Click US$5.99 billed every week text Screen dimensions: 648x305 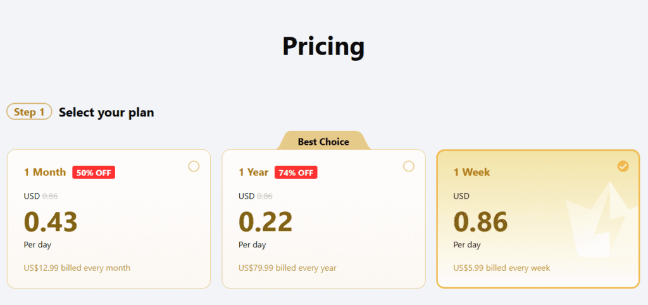click(502, 268)
